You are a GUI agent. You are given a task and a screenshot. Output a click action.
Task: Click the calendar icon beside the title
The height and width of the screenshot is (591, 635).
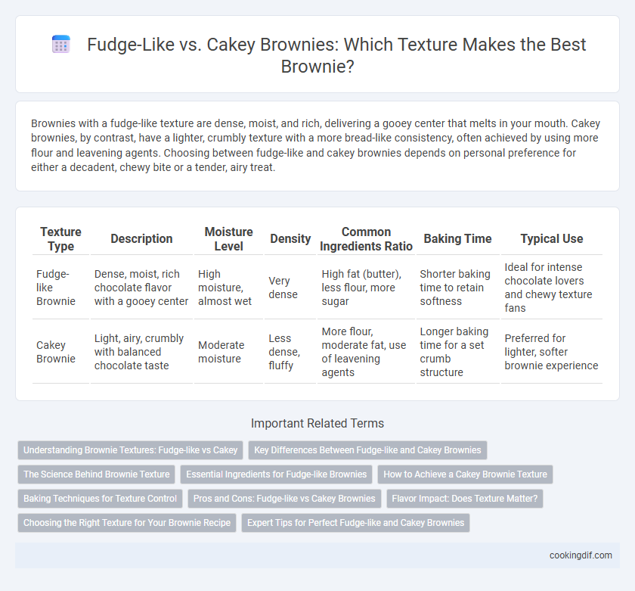pos(61,44)
